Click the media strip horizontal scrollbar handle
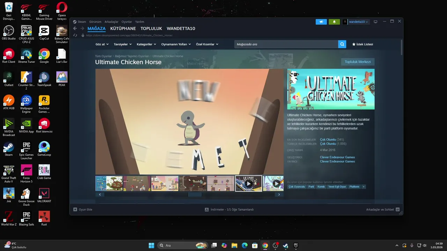Image resolution: width=447 pixels, height=251 pixels. pyautogui.click(x=195, y=195)
